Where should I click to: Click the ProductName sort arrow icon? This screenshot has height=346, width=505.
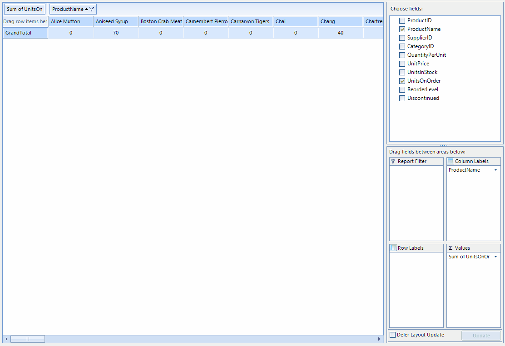coord(86,9)
